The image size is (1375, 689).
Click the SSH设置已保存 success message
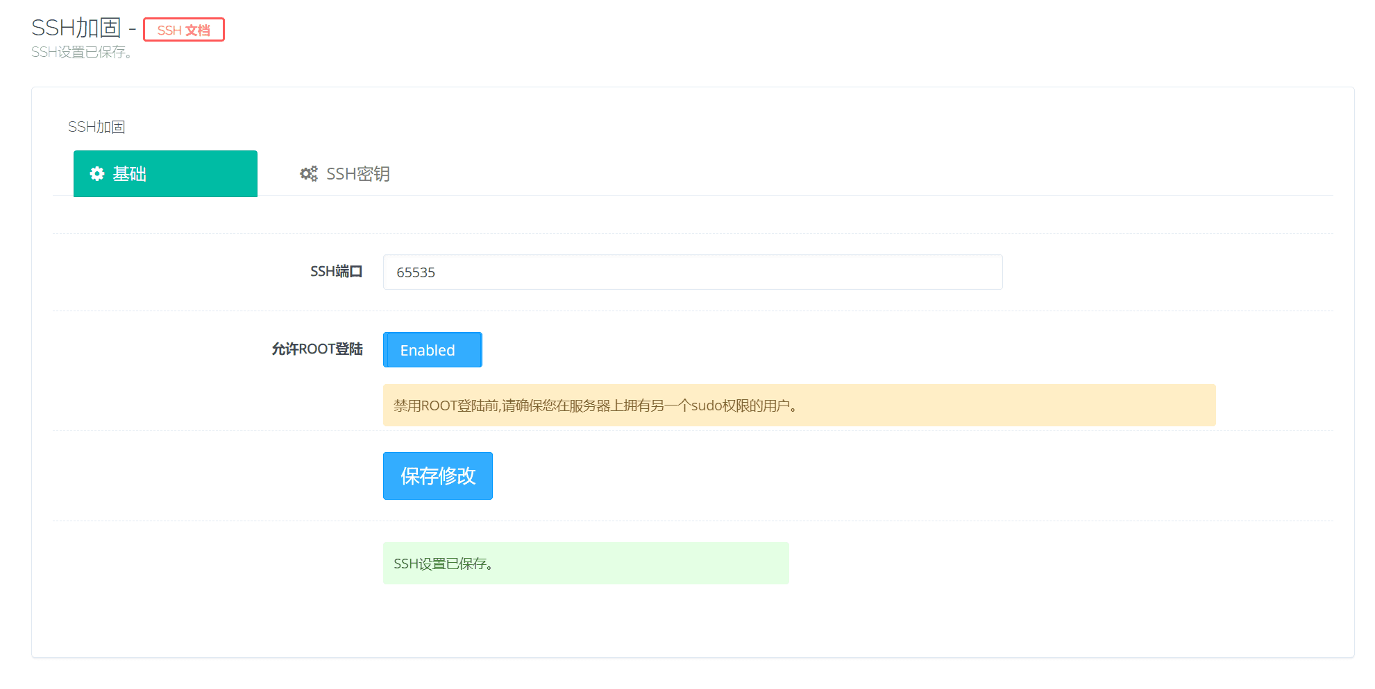(585, 563)
